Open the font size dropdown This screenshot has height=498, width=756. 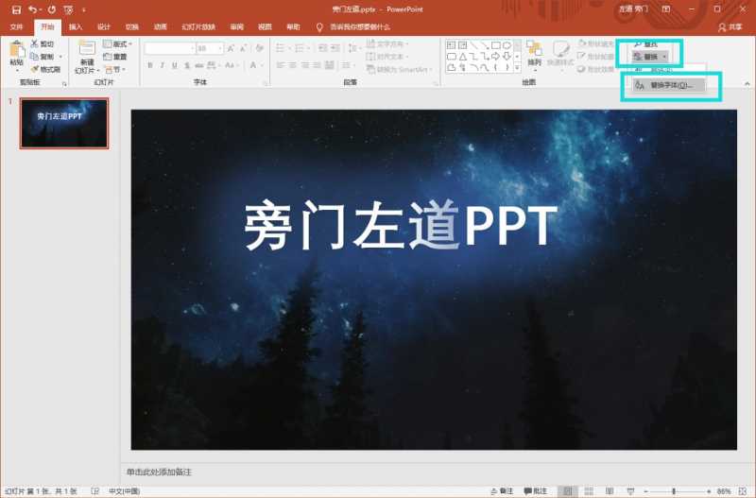pos(220,48)
